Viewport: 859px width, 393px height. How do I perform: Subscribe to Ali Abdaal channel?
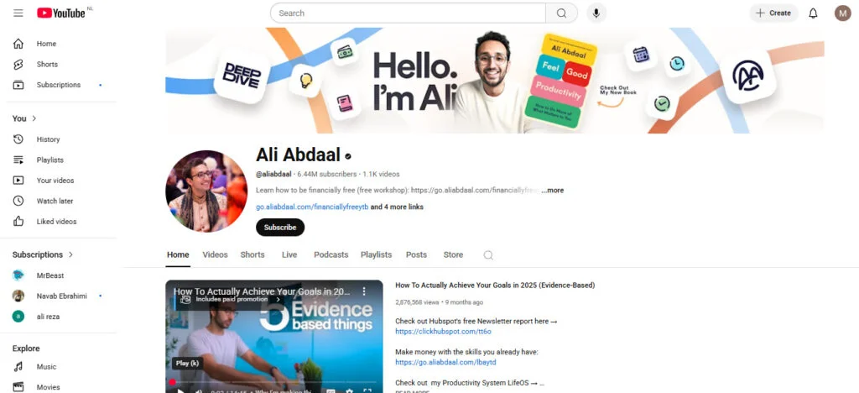pyautogui.click(x=280, y=228)
